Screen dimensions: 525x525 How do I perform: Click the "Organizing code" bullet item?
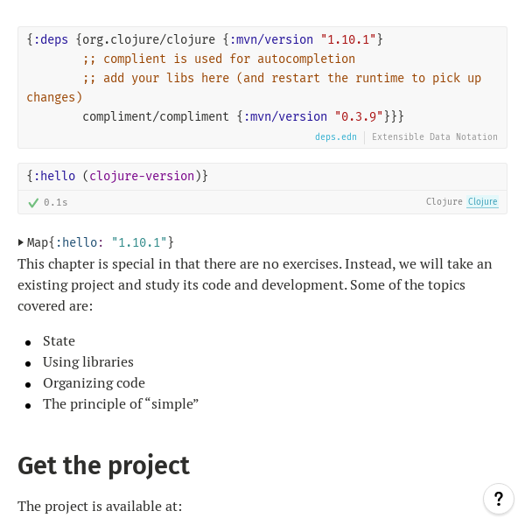tap(94, 383)
